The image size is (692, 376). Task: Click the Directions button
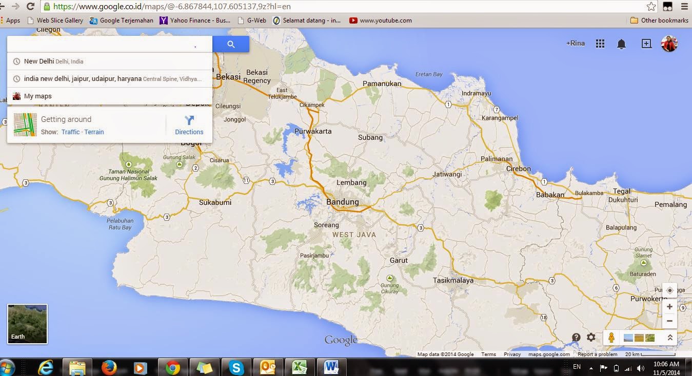(189, 124)
